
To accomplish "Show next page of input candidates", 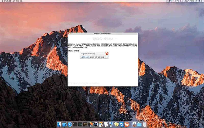I will point(107,57).
